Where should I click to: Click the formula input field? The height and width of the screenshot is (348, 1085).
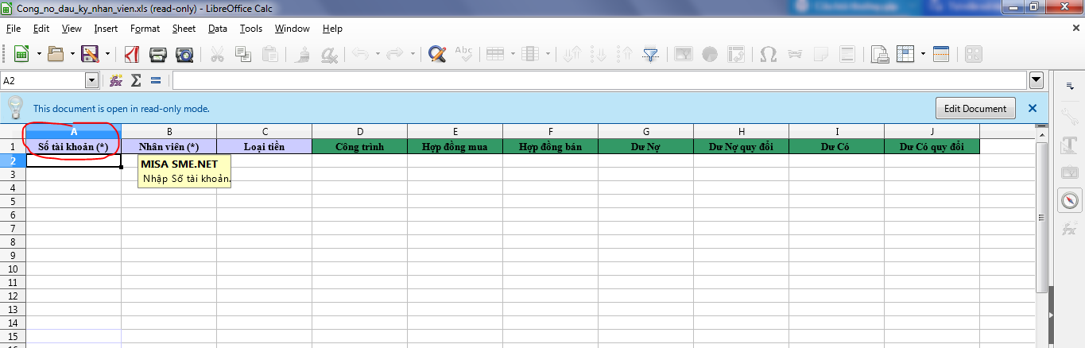(x=596, y=80)
